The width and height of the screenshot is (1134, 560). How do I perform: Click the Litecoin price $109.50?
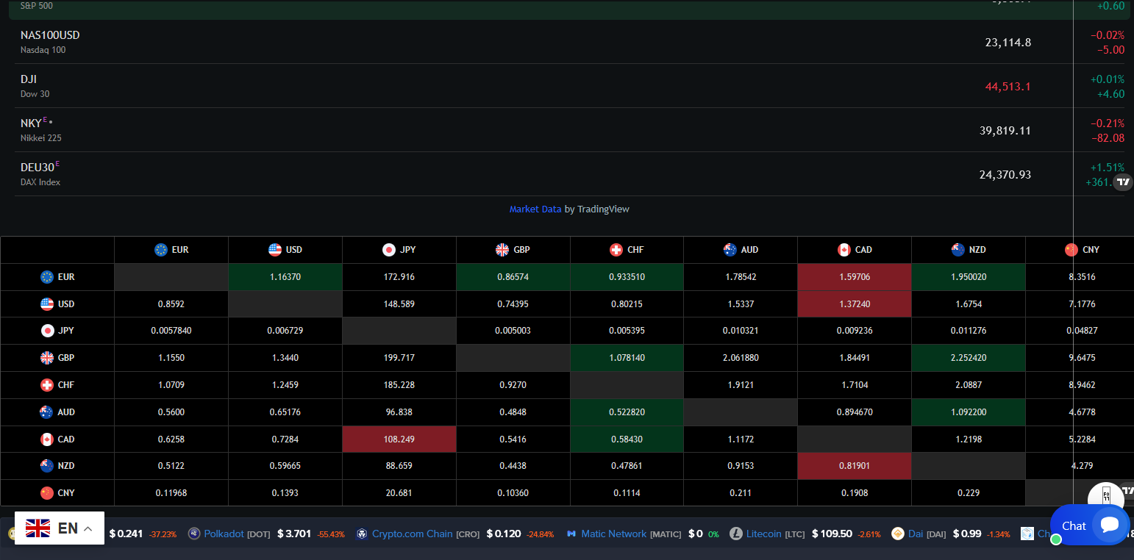pos(832,534)
